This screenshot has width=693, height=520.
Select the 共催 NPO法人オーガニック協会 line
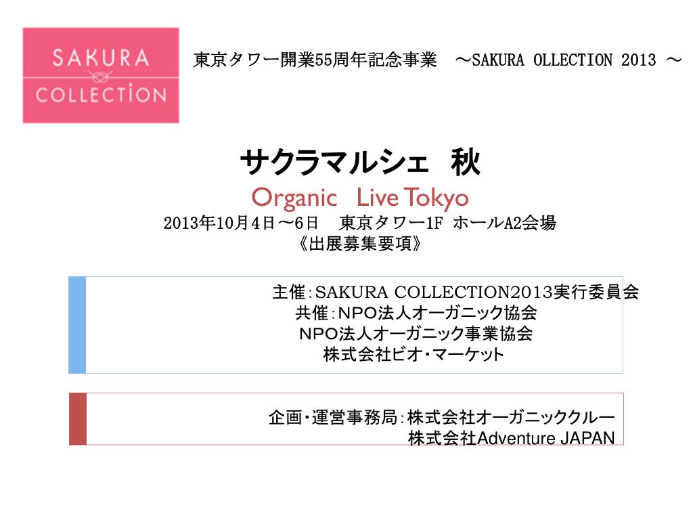(416, 313)
